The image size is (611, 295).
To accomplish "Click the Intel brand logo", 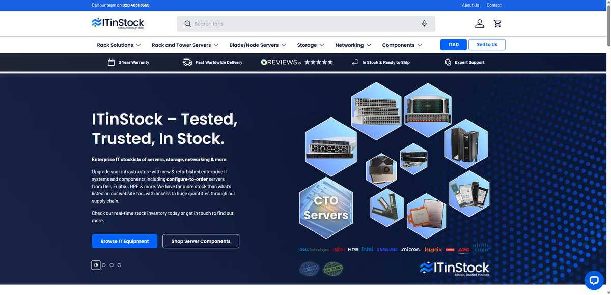I will click(368, 249).
